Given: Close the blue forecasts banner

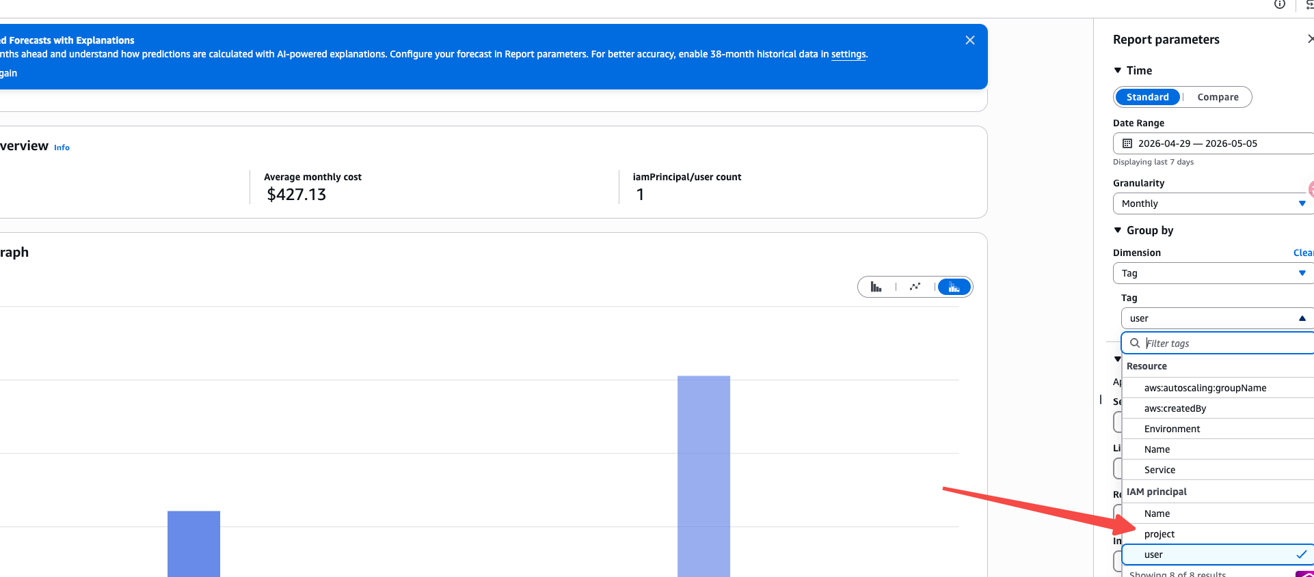Looking at the screenshot, I should 969,40.
